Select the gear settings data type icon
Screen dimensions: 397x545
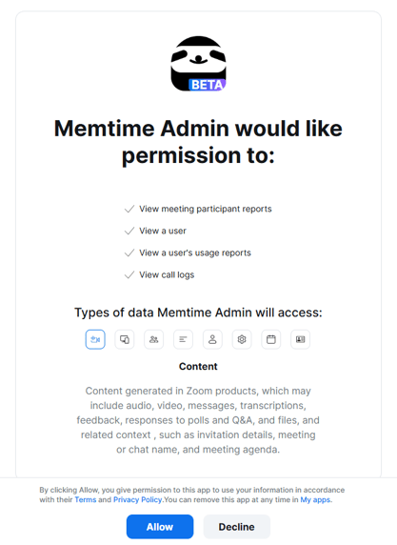[242, 339]
